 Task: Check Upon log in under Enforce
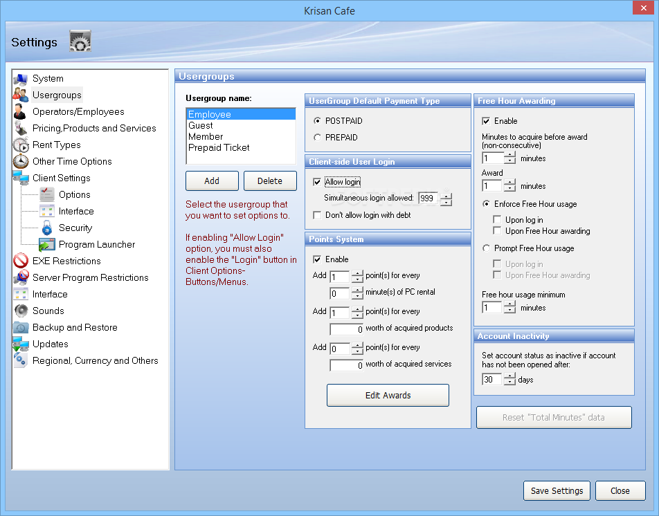(497, 219)
